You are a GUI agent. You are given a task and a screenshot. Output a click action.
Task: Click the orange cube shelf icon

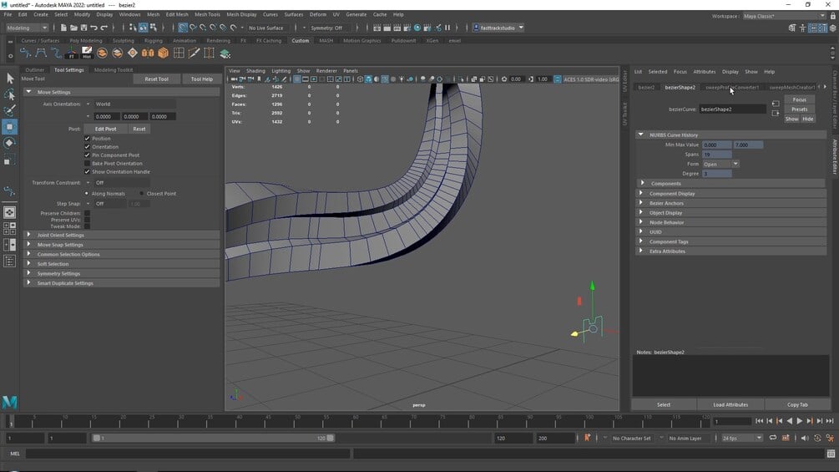163,53
